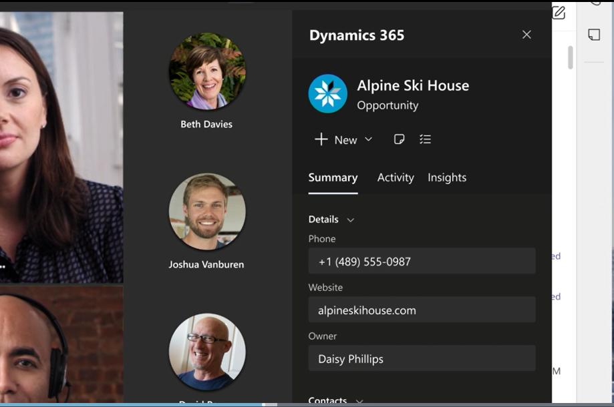Switch to the Activity tab

pyautogui.click(x=396, y=177)
